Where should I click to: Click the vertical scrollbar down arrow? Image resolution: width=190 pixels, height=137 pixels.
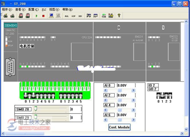[x=186, y=129]
